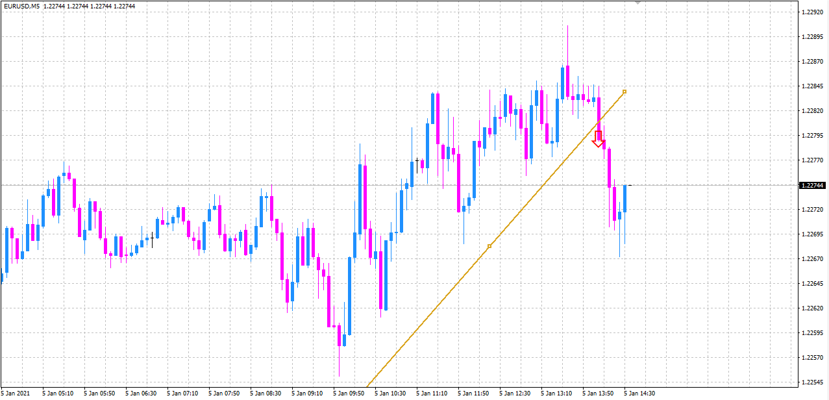Click the current price label 1.22744

click(x=812, y=185)
